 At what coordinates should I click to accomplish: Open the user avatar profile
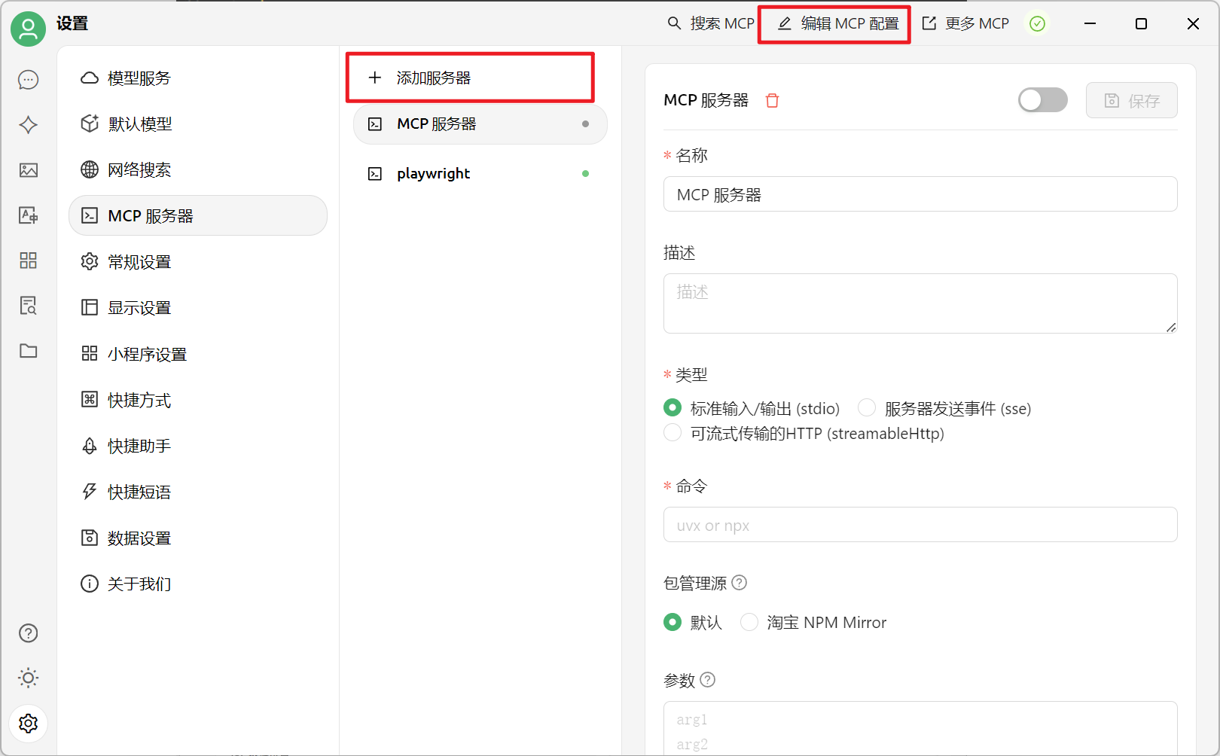tap(29, 29)
